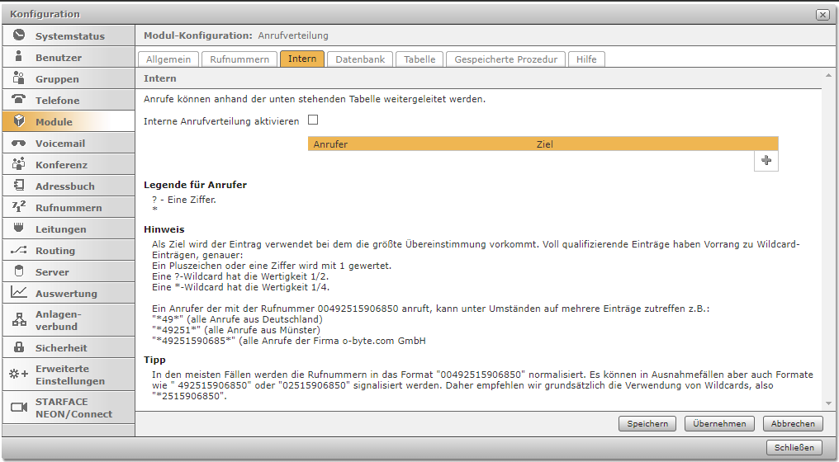The image size is (839, 462).
Task: Click the Übernehmen button
Action: pyautogui.click(x=719, y=423)
